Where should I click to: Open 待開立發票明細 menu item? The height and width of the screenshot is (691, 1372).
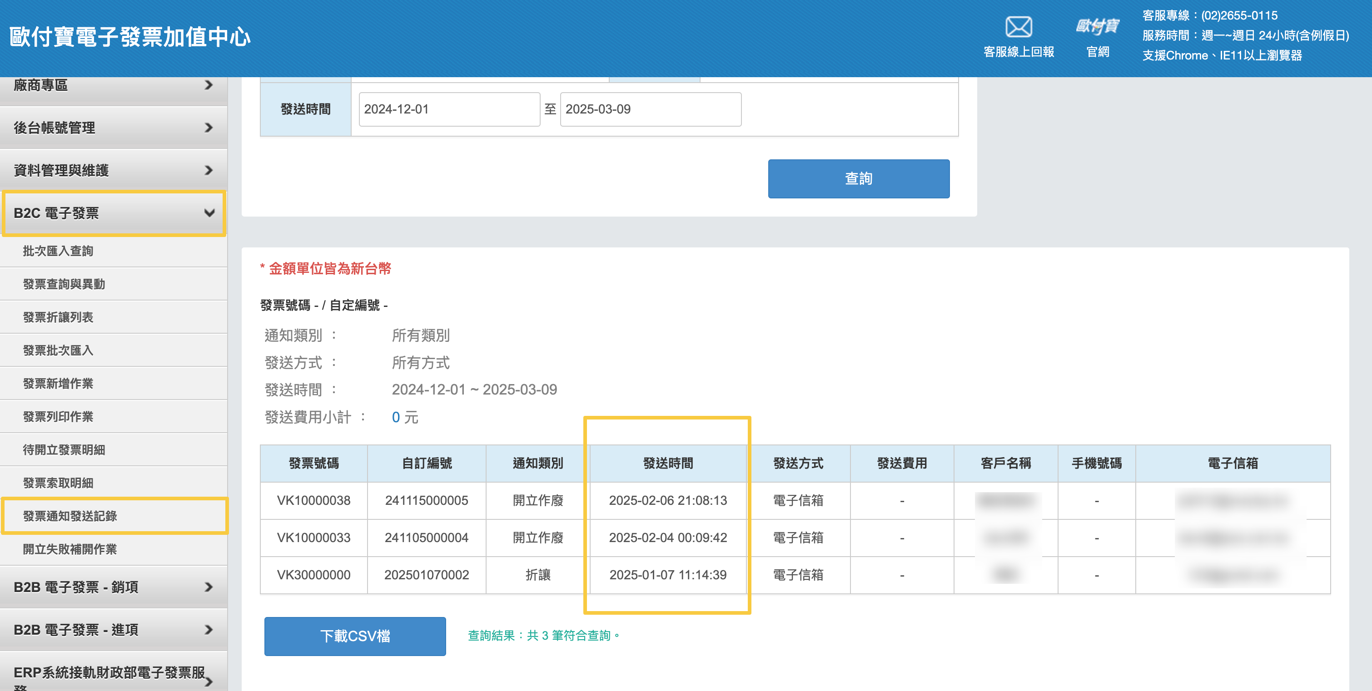pyautogui.click(x=114, y=450)
